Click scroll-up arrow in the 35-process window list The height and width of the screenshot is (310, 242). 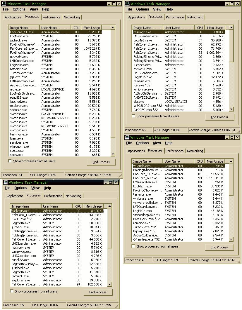click(x=110, y=206)
